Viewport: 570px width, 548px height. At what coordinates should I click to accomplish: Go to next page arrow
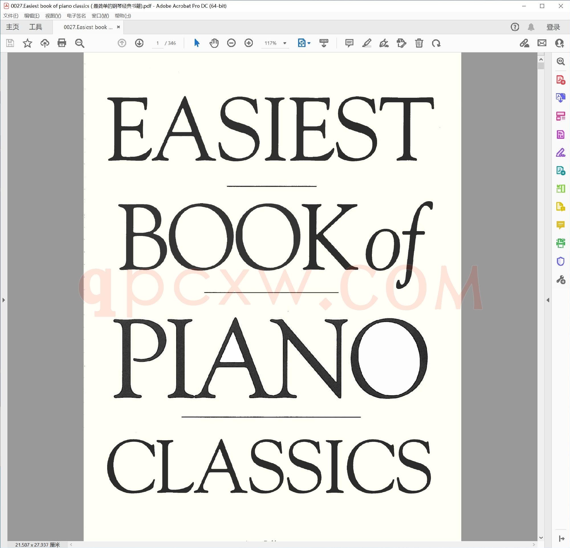(x=139, y=43)
